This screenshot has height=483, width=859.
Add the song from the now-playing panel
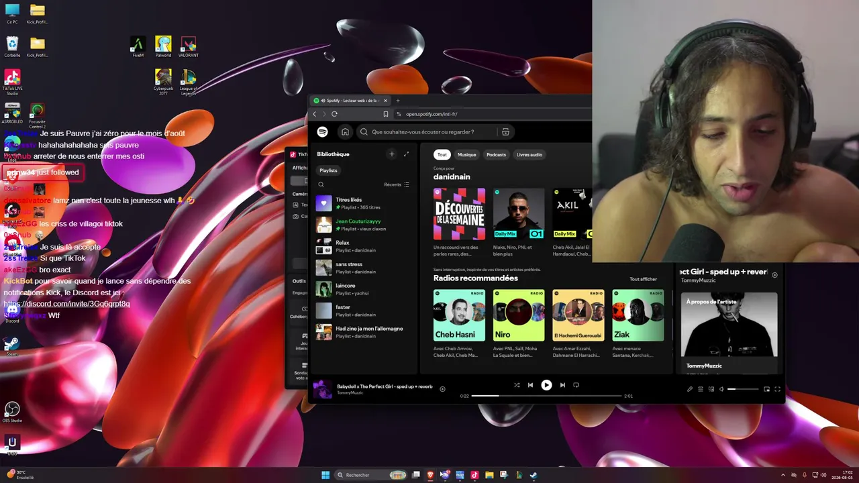774,275
